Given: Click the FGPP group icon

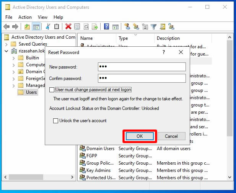Looking at the screenshot, I should [x=83, y=155].
